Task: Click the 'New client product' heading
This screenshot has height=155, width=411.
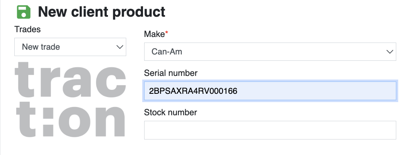Action: pos(102,12)
